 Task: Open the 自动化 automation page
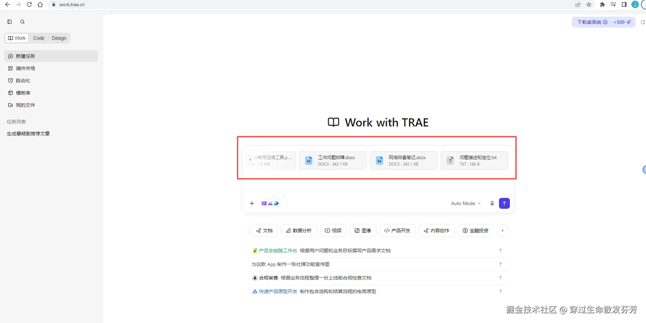point(51,81)
